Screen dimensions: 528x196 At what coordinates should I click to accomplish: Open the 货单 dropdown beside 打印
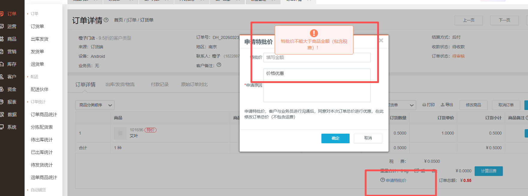402,105
